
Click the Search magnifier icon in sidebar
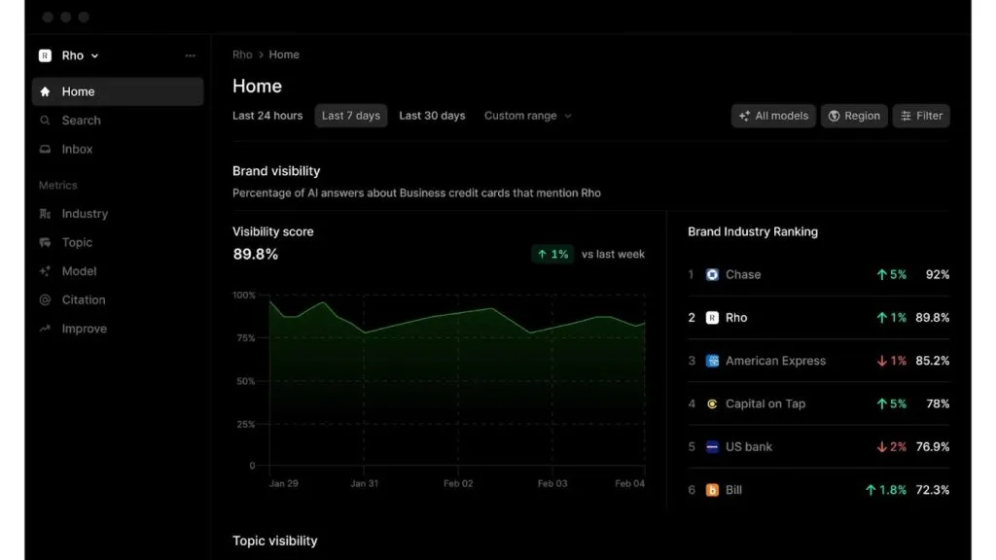(x=45, y=120)
